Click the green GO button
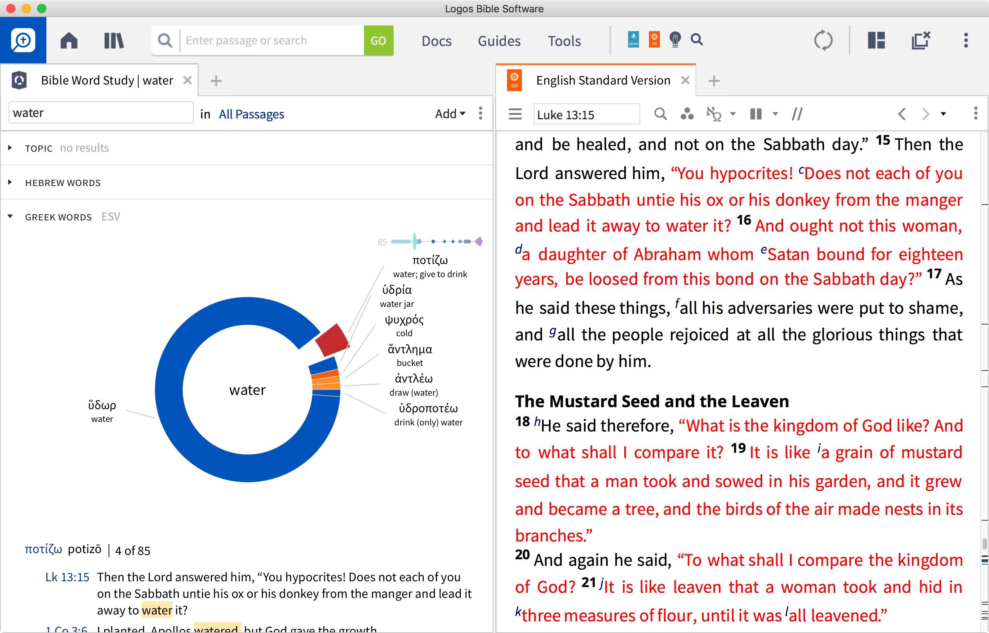The image size is (989, 633). (378, 40)
